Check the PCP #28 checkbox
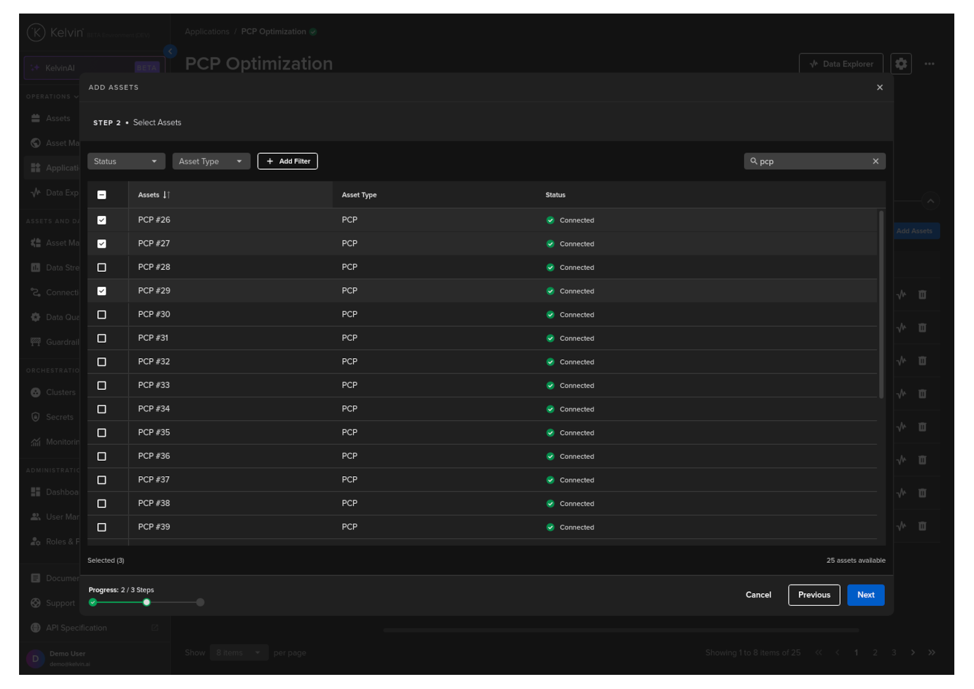Screen dimensions: 974x689 (x=102, y=268)
